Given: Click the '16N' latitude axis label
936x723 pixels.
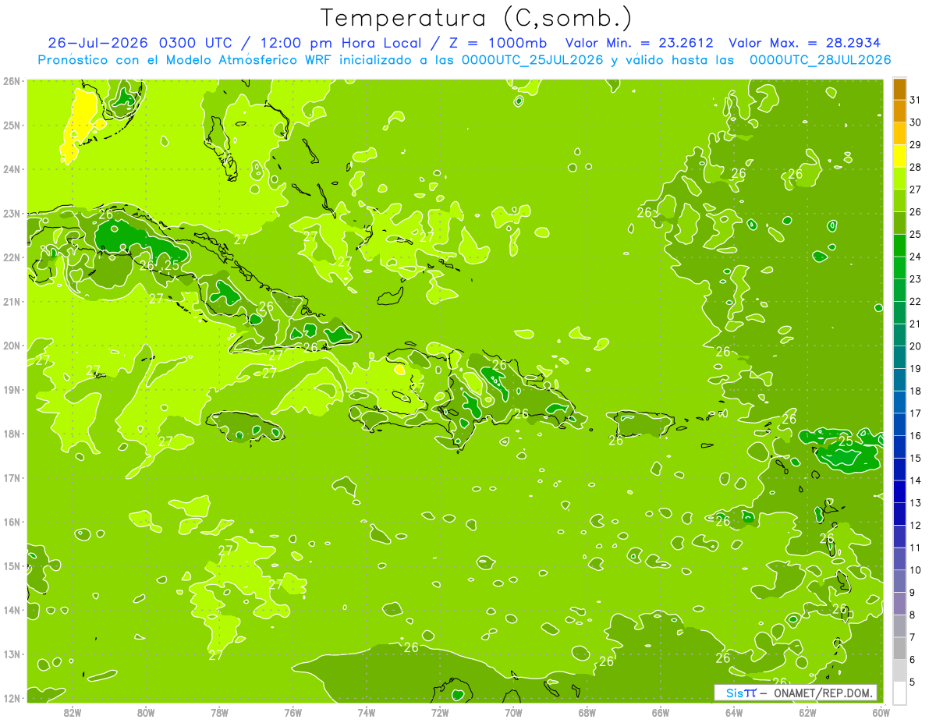Looking at the screenshot, I should 11,522.
